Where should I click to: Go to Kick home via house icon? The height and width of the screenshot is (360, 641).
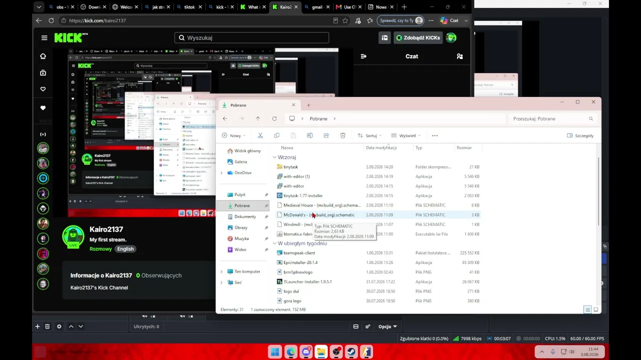tap(43, 56)
